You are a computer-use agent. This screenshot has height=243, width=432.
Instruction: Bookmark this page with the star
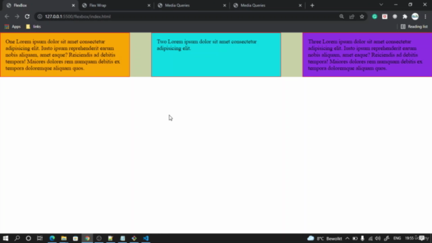pos(362,16)
